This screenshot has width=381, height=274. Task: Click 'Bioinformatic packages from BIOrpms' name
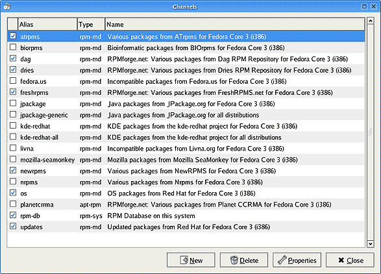click(x=196, y=48)
